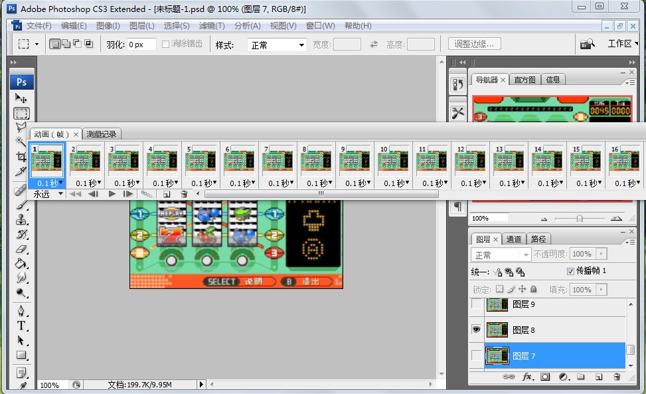Switch to the 路径 paths tab
The image size is (646, 394).
(x=538, y=239)
